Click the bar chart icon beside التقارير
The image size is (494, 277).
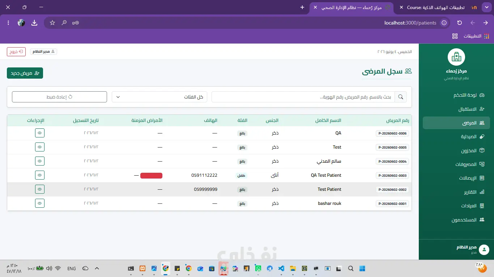pyautogui.click(x=482, y=192)
